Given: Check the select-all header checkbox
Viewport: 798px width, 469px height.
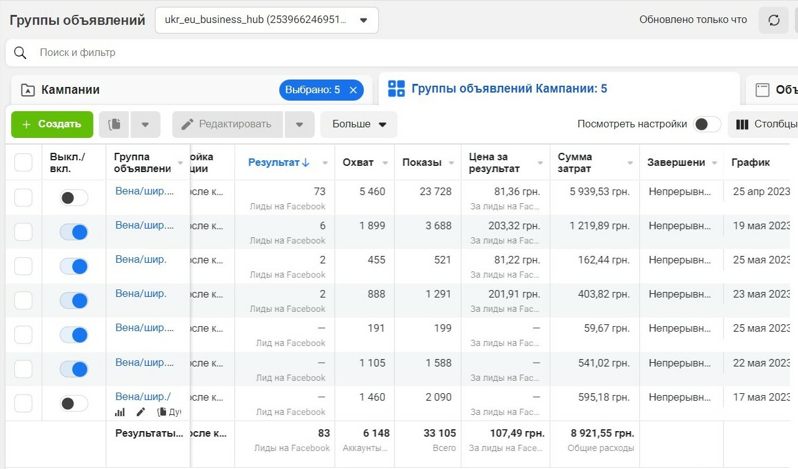Looking at the screenshot, I should pos(23,163).
